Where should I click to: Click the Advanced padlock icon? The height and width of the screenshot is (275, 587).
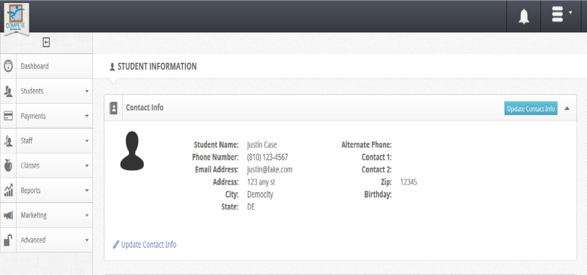9,240
